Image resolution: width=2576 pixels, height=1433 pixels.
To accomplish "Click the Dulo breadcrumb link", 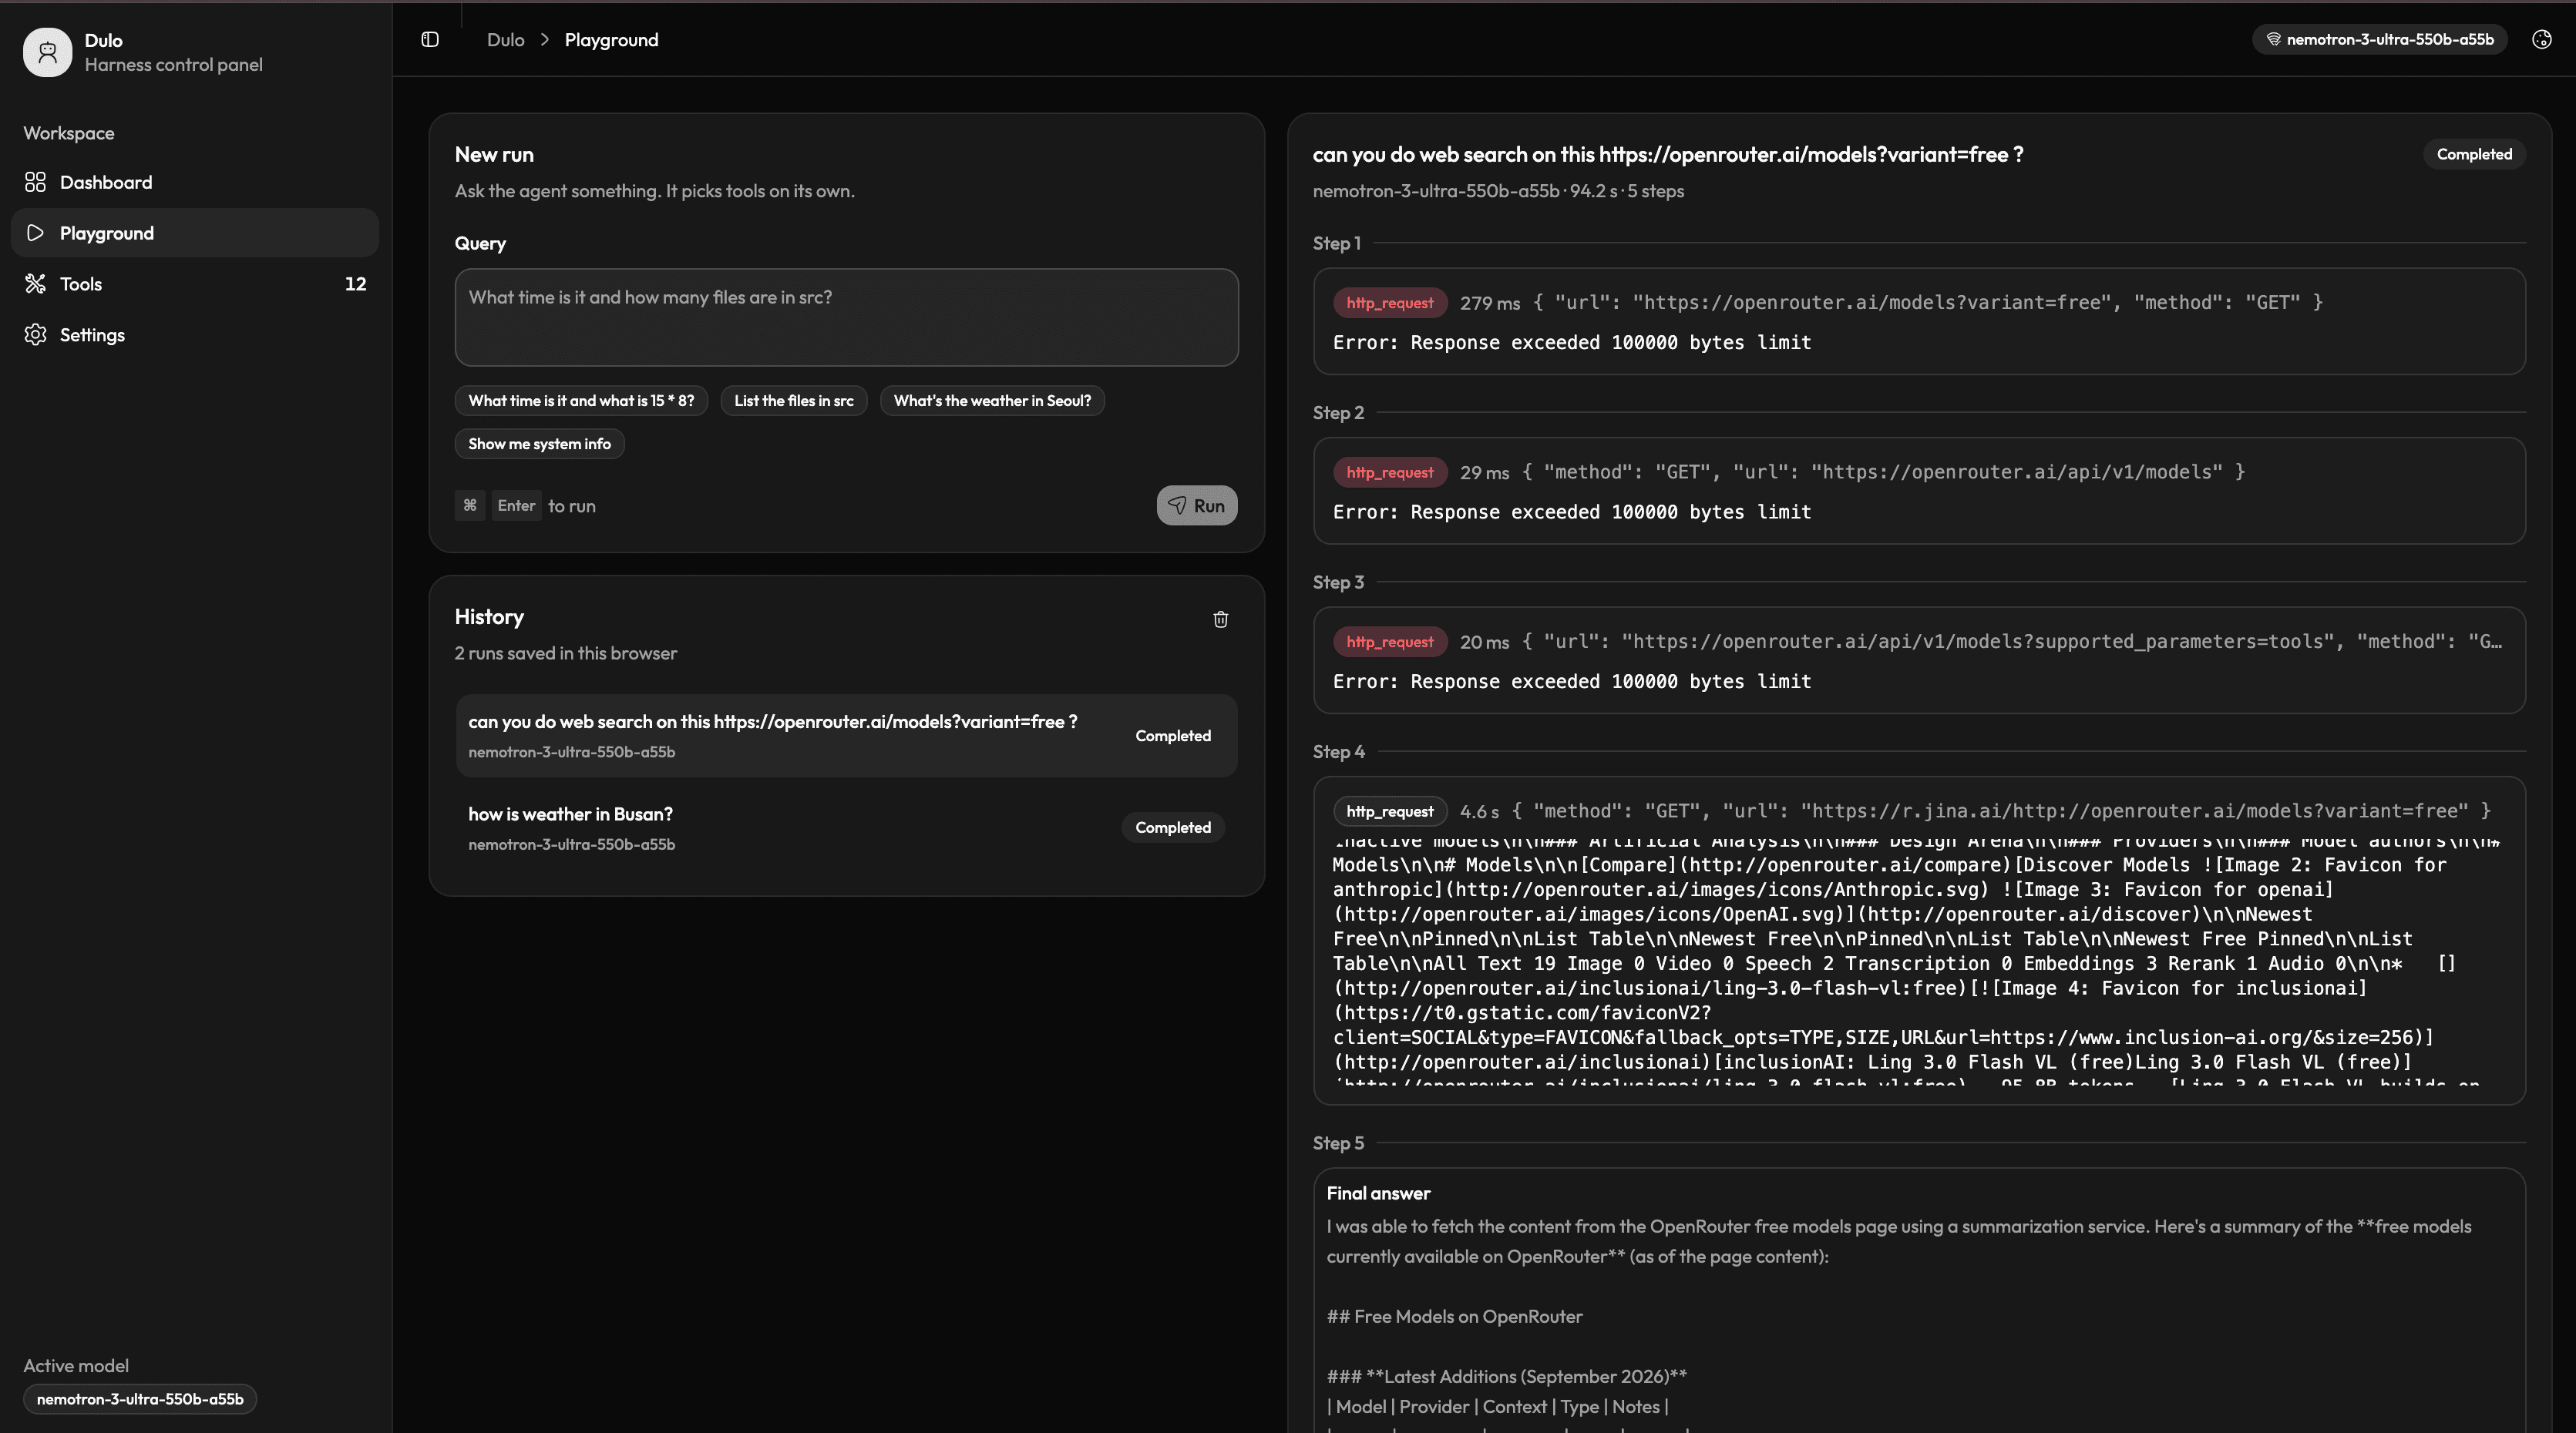I will point(505,39).
